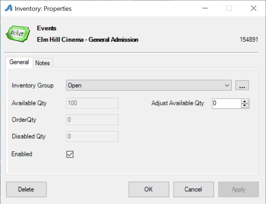
Task: Click the Cancel button
Action: coord(193,189)
